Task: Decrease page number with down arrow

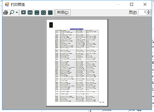Action: pyautogui.click(x=149, y=13)
